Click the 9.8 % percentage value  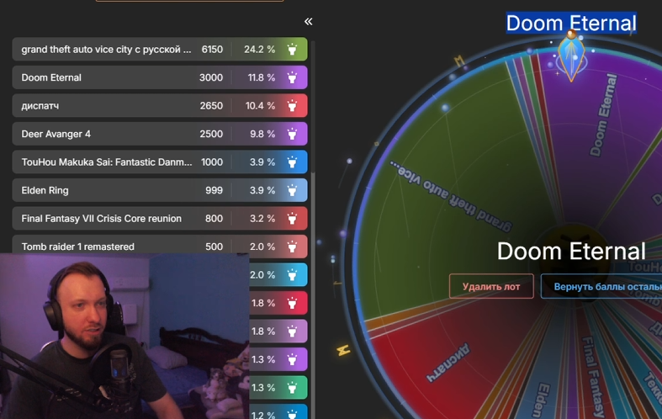pyautogui.click(x=262, y=135)
